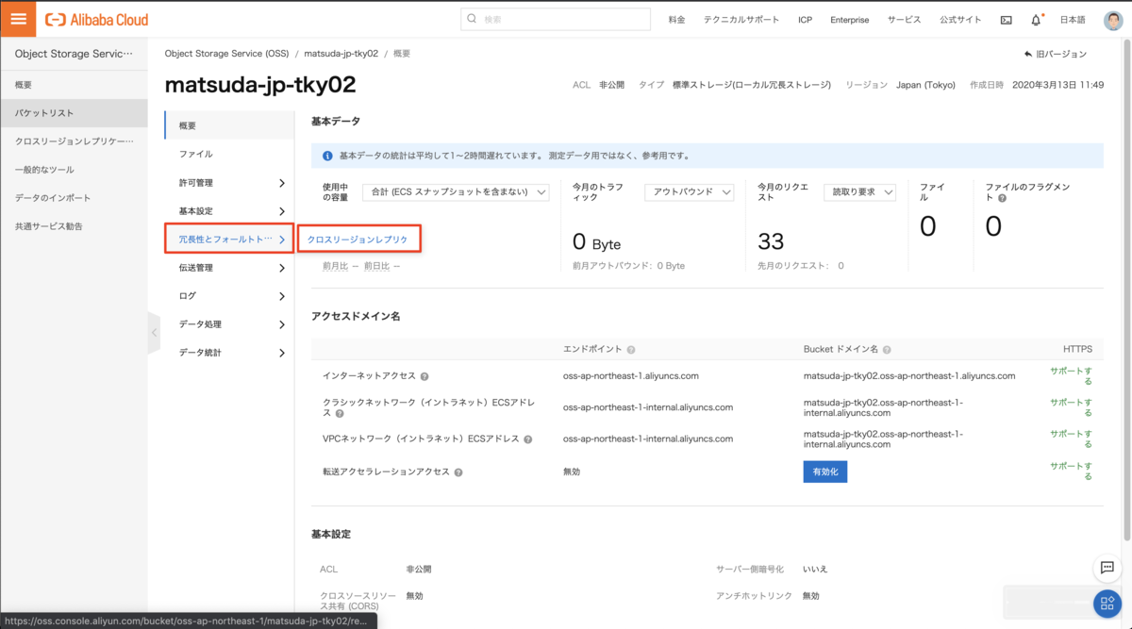Open the 使用中の容量 total dropdown
This screenshot has width=1132, height=629.
pyautogui.click(x=458, y=192)
